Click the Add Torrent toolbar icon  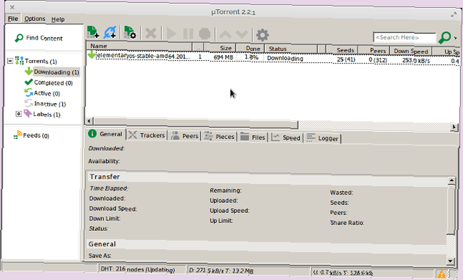click(x=93, y=32)
